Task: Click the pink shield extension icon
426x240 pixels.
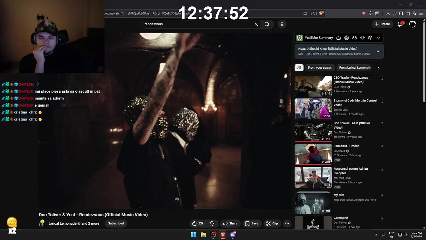Action: 364,13
